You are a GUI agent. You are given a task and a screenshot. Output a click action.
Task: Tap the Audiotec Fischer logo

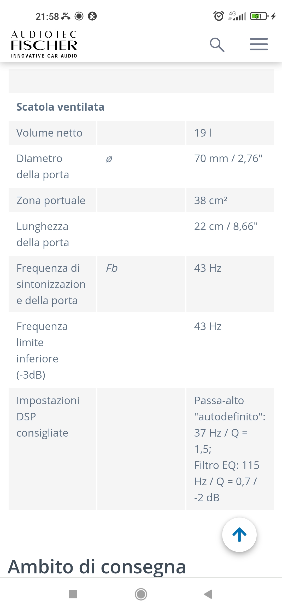tap(44, 44)
